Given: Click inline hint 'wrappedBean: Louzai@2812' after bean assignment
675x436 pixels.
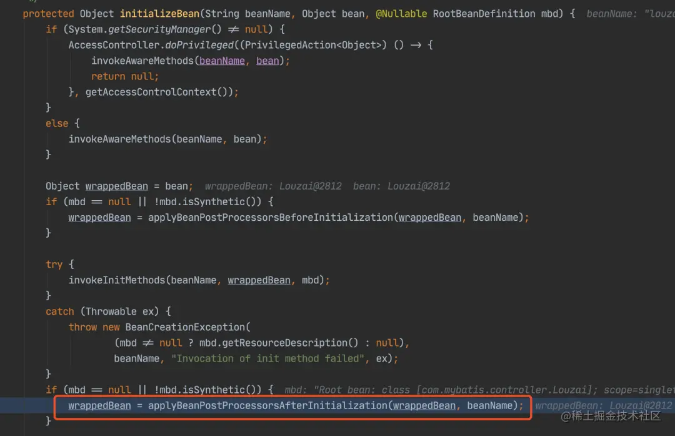Looking at the screenshot, I should (273, 186).
